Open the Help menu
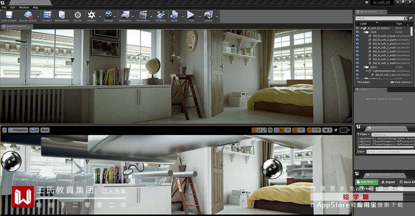The height and width of the screenshot is (216, 415). [x=35, y=8]
